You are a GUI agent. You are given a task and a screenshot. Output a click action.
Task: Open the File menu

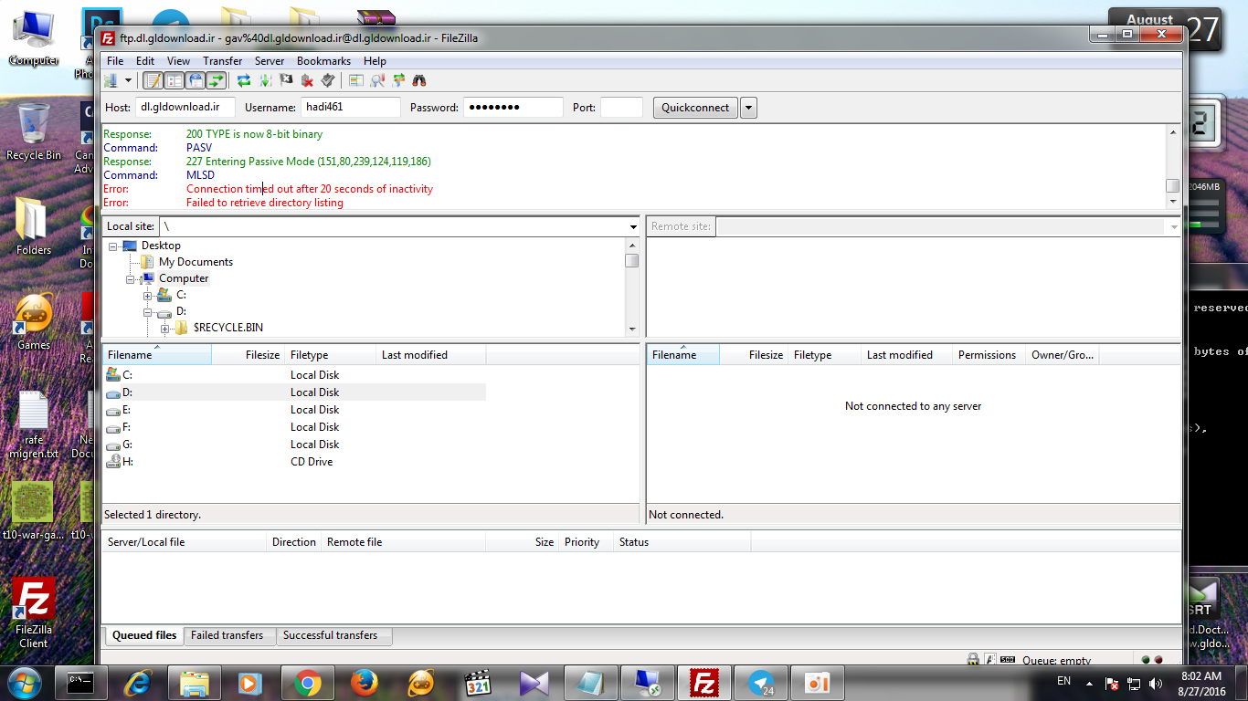click(115, 61)
